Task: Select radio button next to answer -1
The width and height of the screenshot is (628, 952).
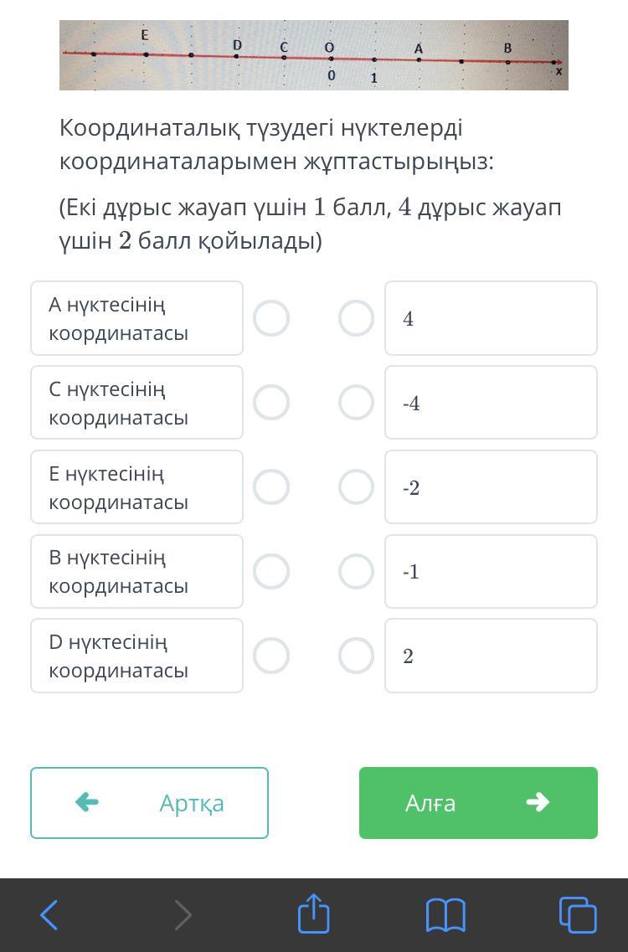Action: 356,571
